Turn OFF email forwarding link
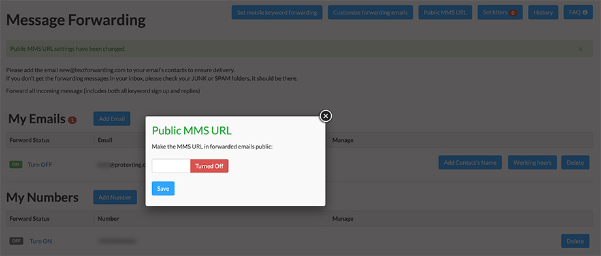Image resolution: width=601 pixels, height=256 pixels. pos(40,165)
